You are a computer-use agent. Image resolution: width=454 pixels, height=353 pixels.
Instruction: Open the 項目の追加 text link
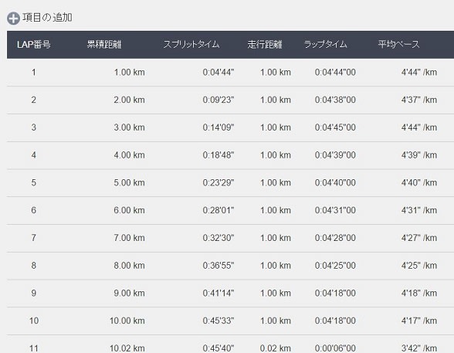(47, 17)
